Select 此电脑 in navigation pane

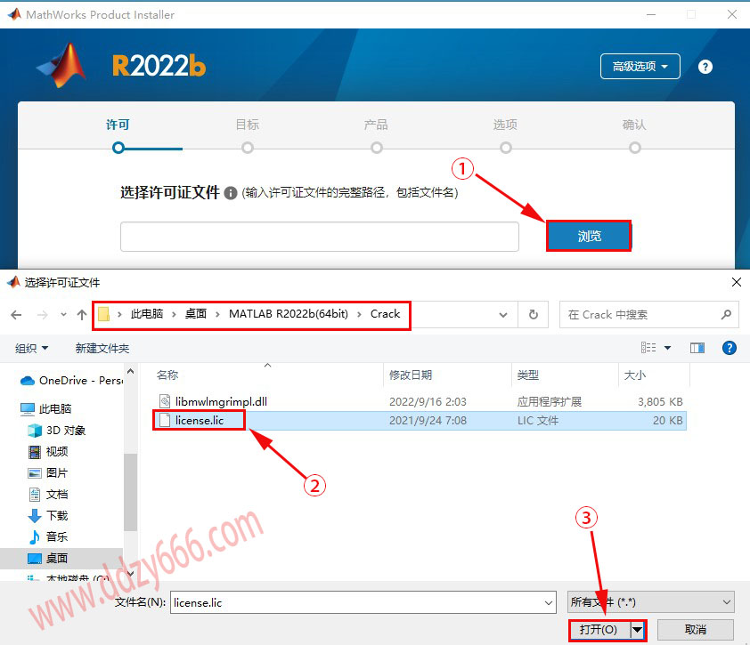click(46, 409)
